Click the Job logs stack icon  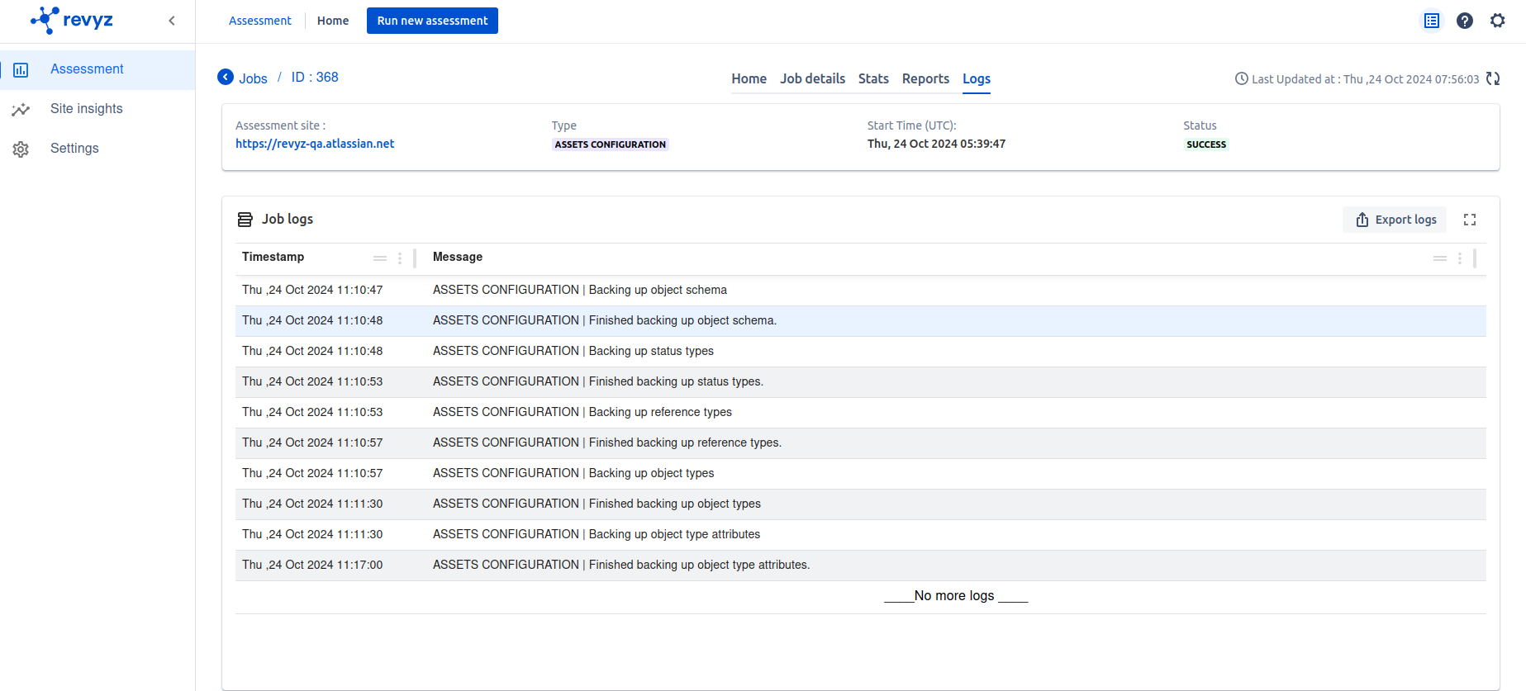point(245,220)
